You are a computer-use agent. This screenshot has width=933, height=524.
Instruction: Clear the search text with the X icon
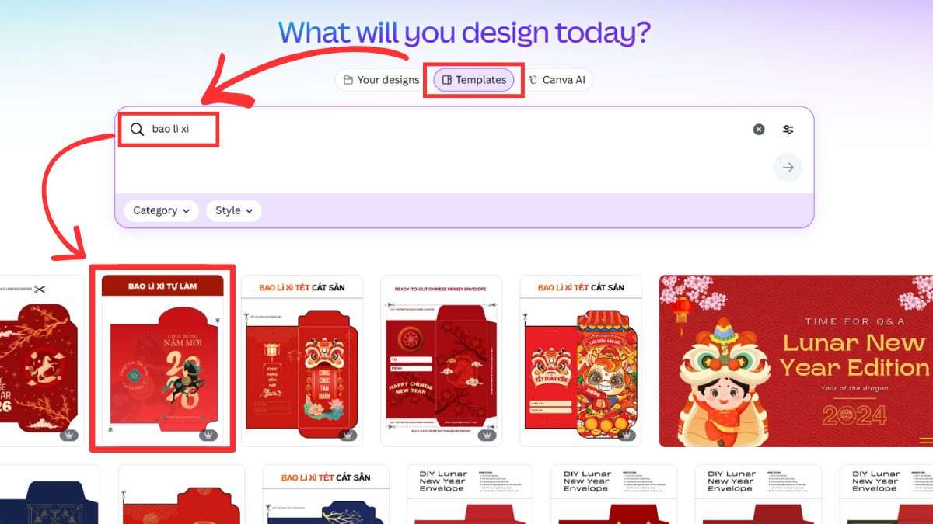coord(759,130)
